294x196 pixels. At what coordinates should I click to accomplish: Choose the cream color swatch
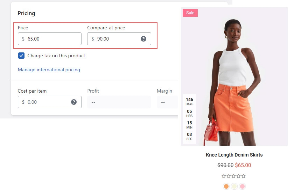click(234, 186)
